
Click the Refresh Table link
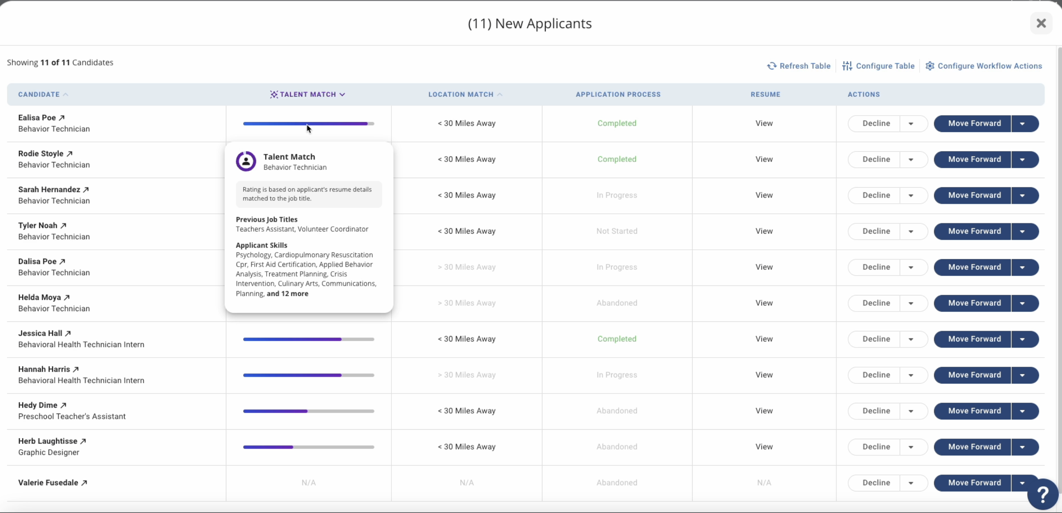(799, 66)
